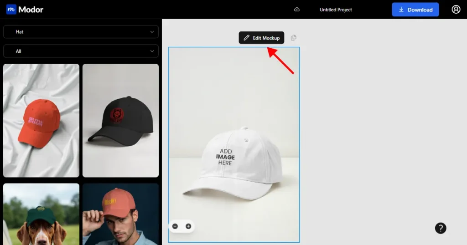Rename the Untitled Project title
Screen dimensions: 467x245
point(336,10)
